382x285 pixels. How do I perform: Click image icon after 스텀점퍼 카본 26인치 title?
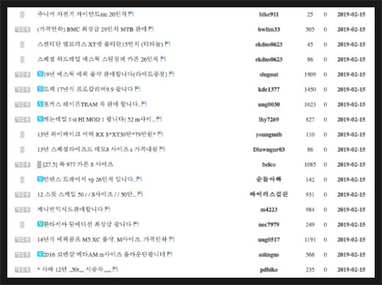pos(163,59)
